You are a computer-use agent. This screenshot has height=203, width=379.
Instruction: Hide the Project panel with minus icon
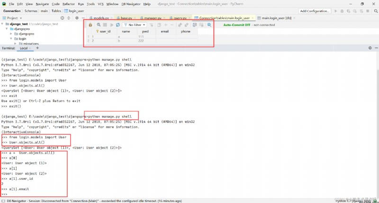83,18
